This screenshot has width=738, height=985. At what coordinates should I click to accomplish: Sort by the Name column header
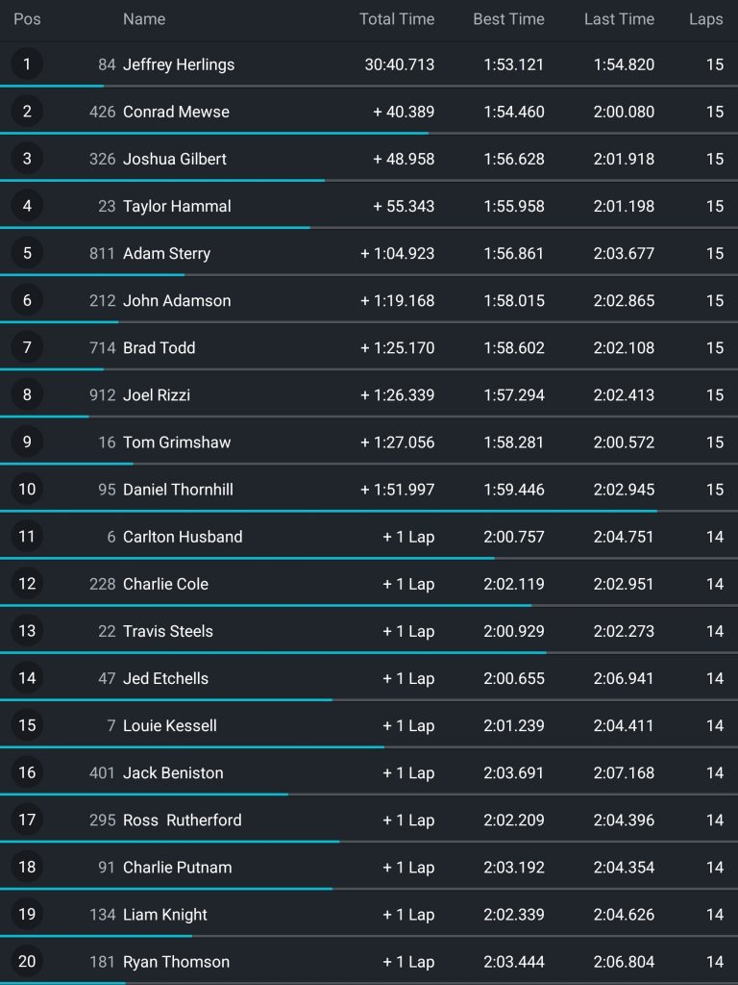tap(144, 19)
